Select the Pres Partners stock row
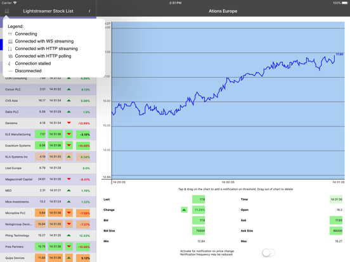The width and height of the screenshot is (350, 262). tap(48, 247)
